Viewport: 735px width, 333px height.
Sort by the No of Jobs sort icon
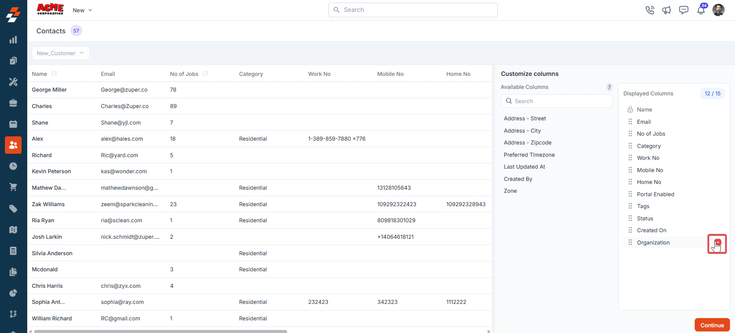tap(205, 73)
